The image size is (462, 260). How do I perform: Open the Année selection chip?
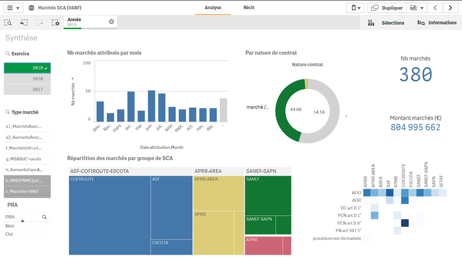tap(85, 22)
